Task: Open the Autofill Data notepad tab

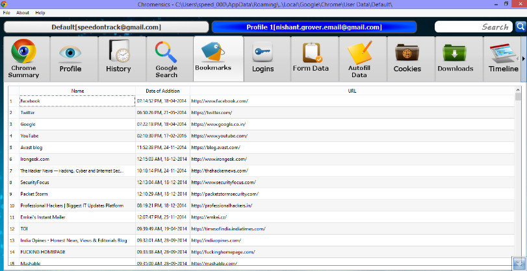Action: click(x=359, y=52)
